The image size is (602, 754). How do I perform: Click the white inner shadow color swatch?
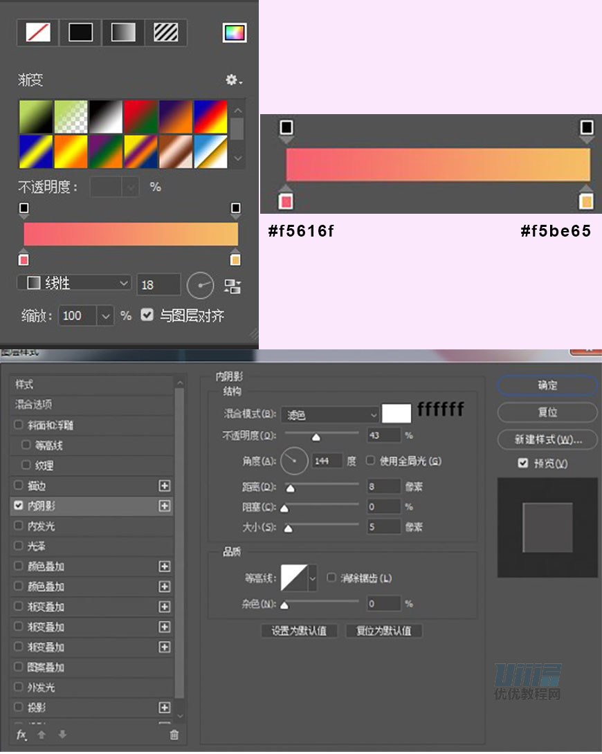click(x=396, y=413)
